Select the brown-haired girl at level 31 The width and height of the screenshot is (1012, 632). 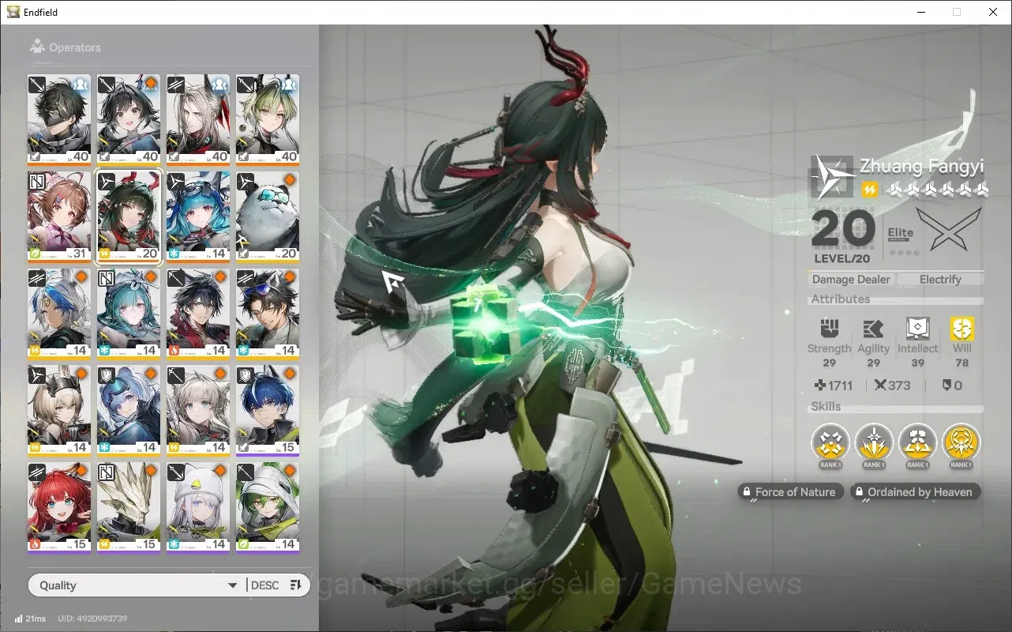click(59, 217)
